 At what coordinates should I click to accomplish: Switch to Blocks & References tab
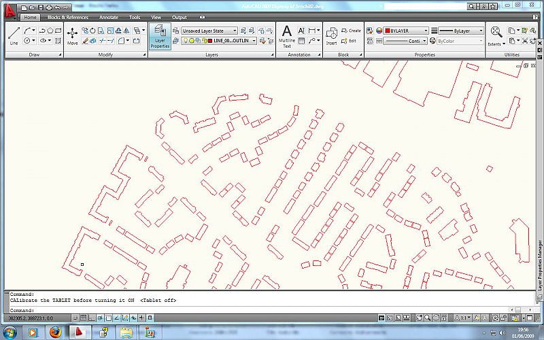pyautogui.click(x=67, y=16)
